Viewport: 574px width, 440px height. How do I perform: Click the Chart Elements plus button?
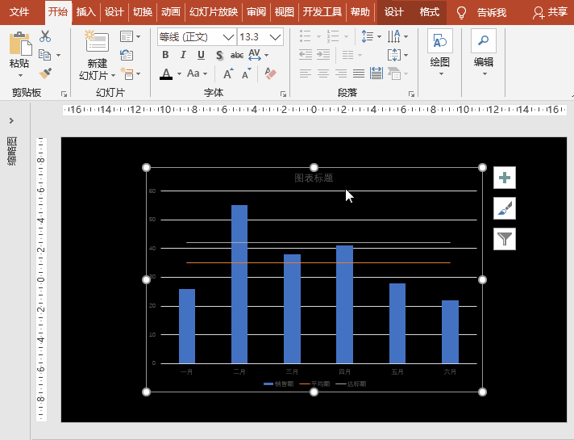(x=505, y=178)
